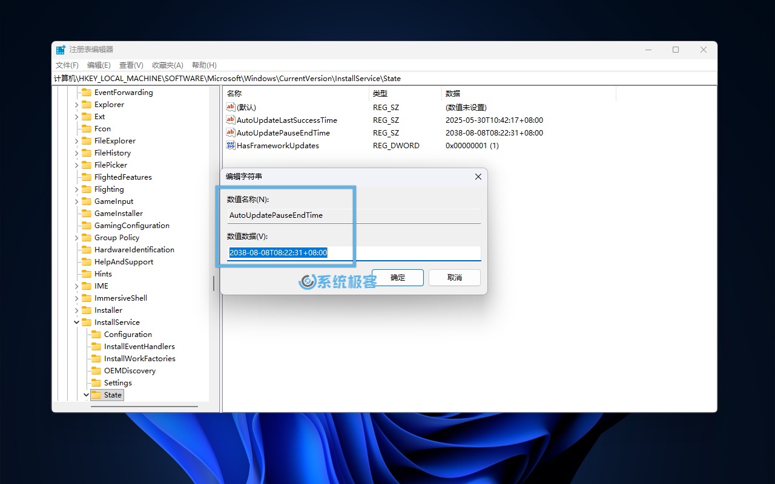Click the 确定 button to confirm

tap(398, 277)
